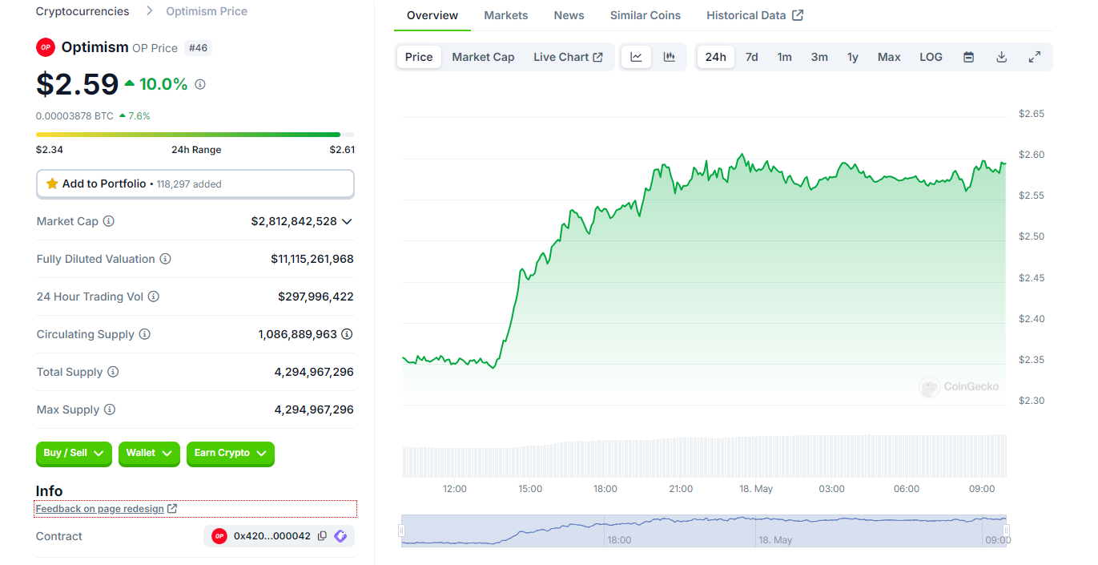Switch to candlestick chart view
The width and height of the screenshot is (1098, 565).
pos(670,57)
